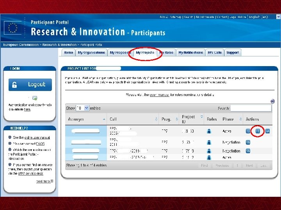Open the Support tab
This screenshot has height=210, width=281.
[x=233, y=52]
